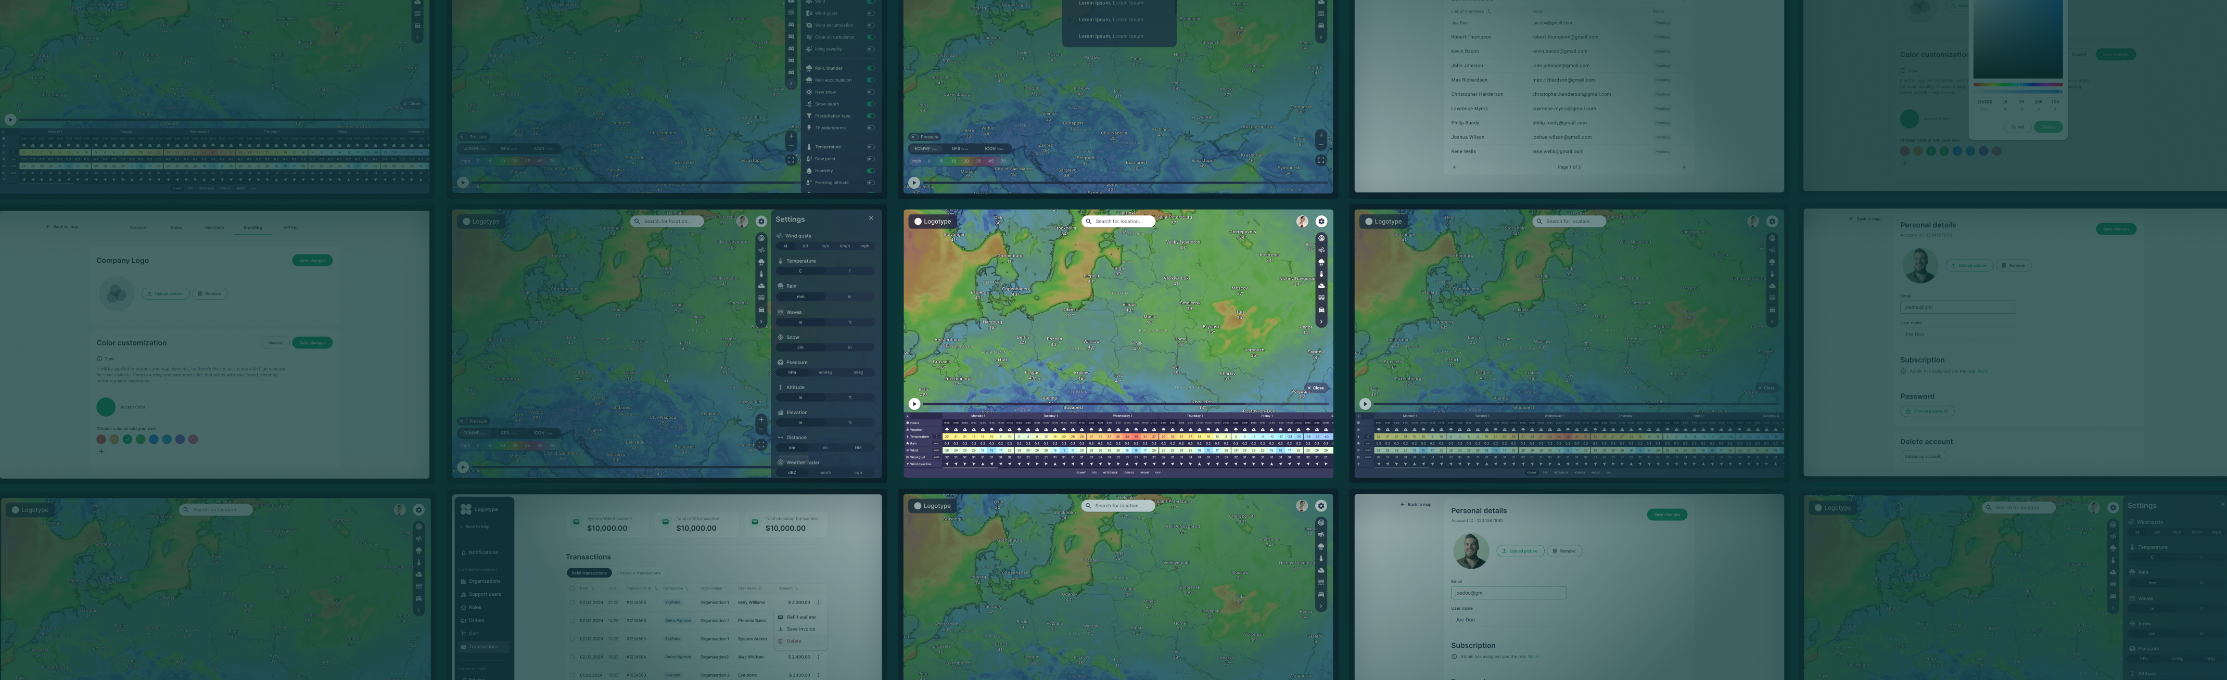Select the waves layer icon in bright panel
Viewport: 2227px width, 680px height.
tap(1321, 298)
